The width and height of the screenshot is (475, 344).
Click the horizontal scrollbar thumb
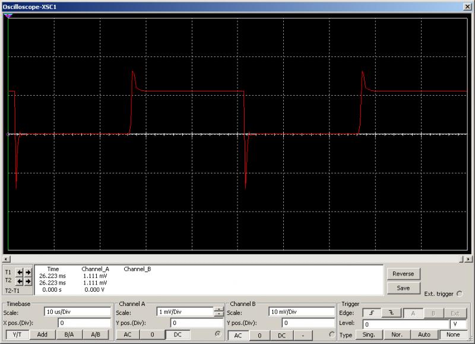(x=461, y=259)
